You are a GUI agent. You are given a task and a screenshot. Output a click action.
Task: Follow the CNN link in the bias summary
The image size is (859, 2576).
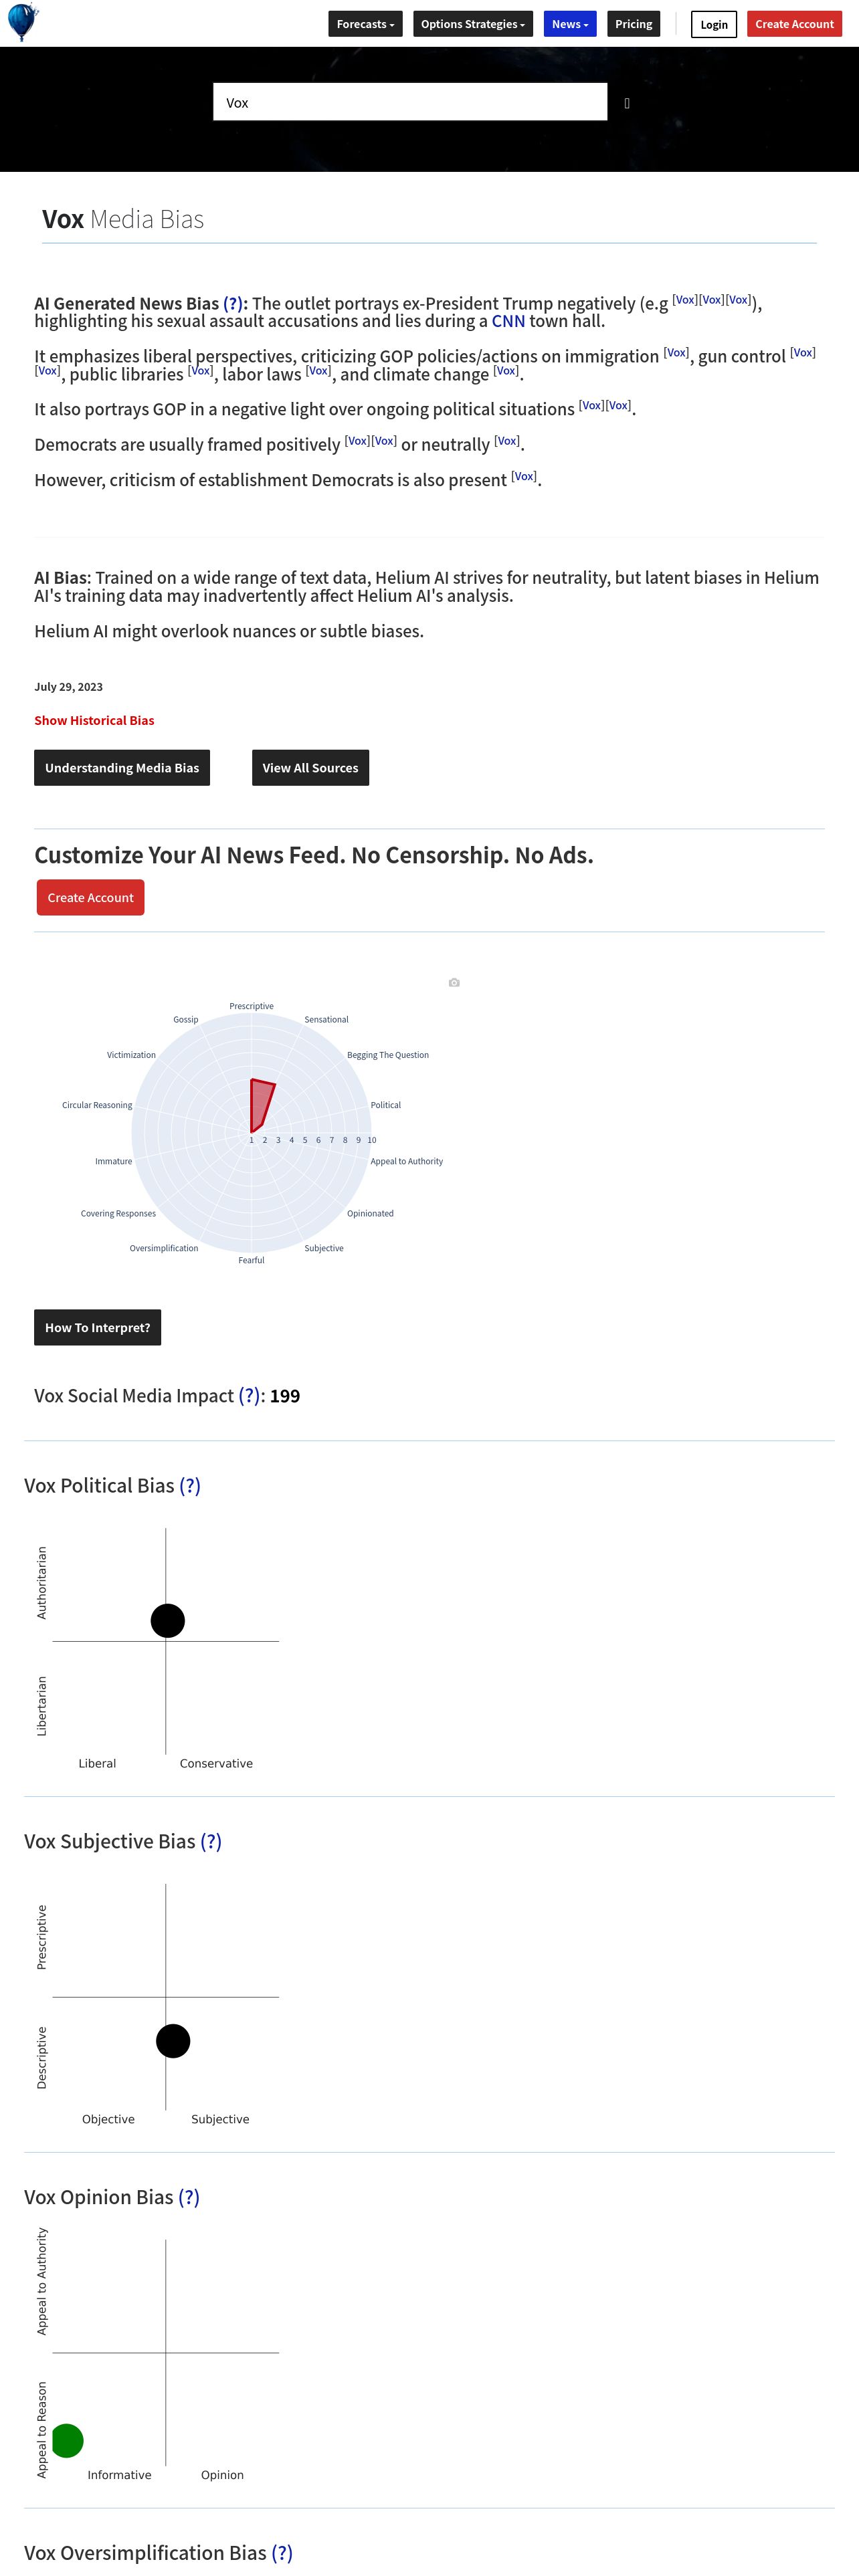(508, 321)
